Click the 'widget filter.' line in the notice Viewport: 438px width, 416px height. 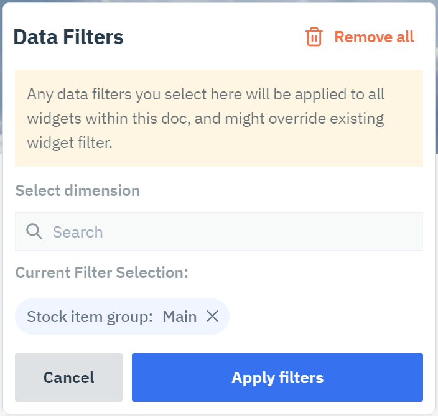tap(70, 143)
